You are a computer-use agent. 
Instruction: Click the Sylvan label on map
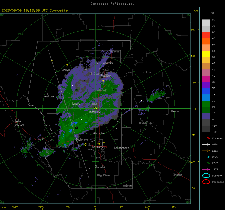[x=95, y=74]
